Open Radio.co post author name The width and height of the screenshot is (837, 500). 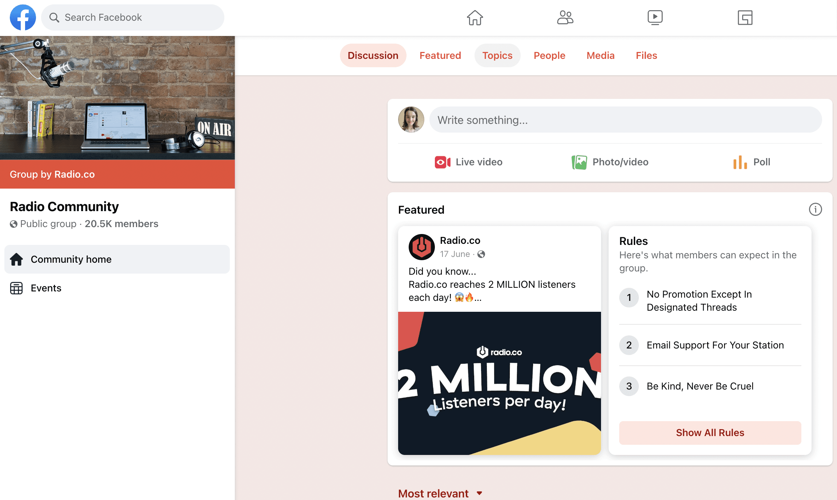tap(460, 241)
